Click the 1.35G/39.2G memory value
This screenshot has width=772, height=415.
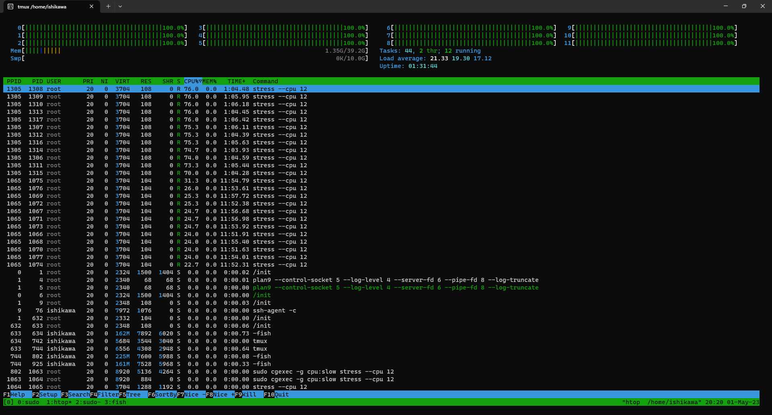[345, 51]
